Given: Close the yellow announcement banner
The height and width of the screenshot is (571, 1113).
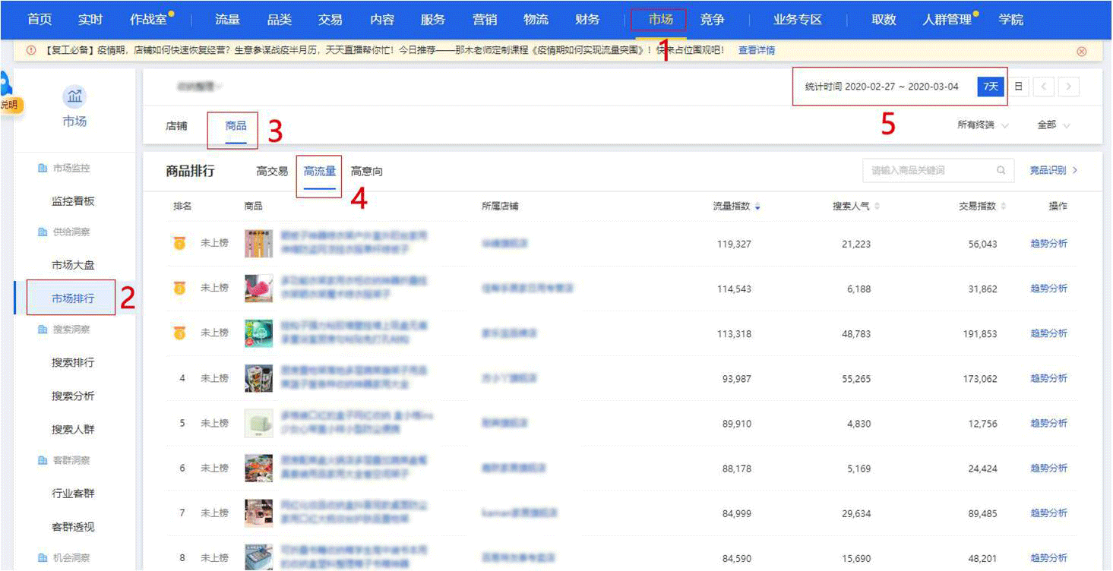Looking at the screenshot, I should pos(1081,52).
